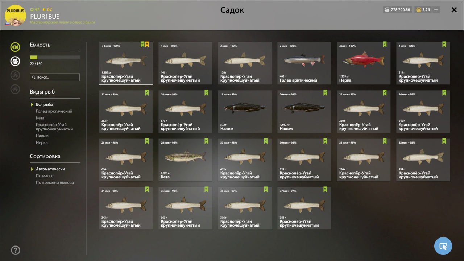Select the backpack inventory sidebar icon
The height and width of the screenshot is (261, 464).
15,61
